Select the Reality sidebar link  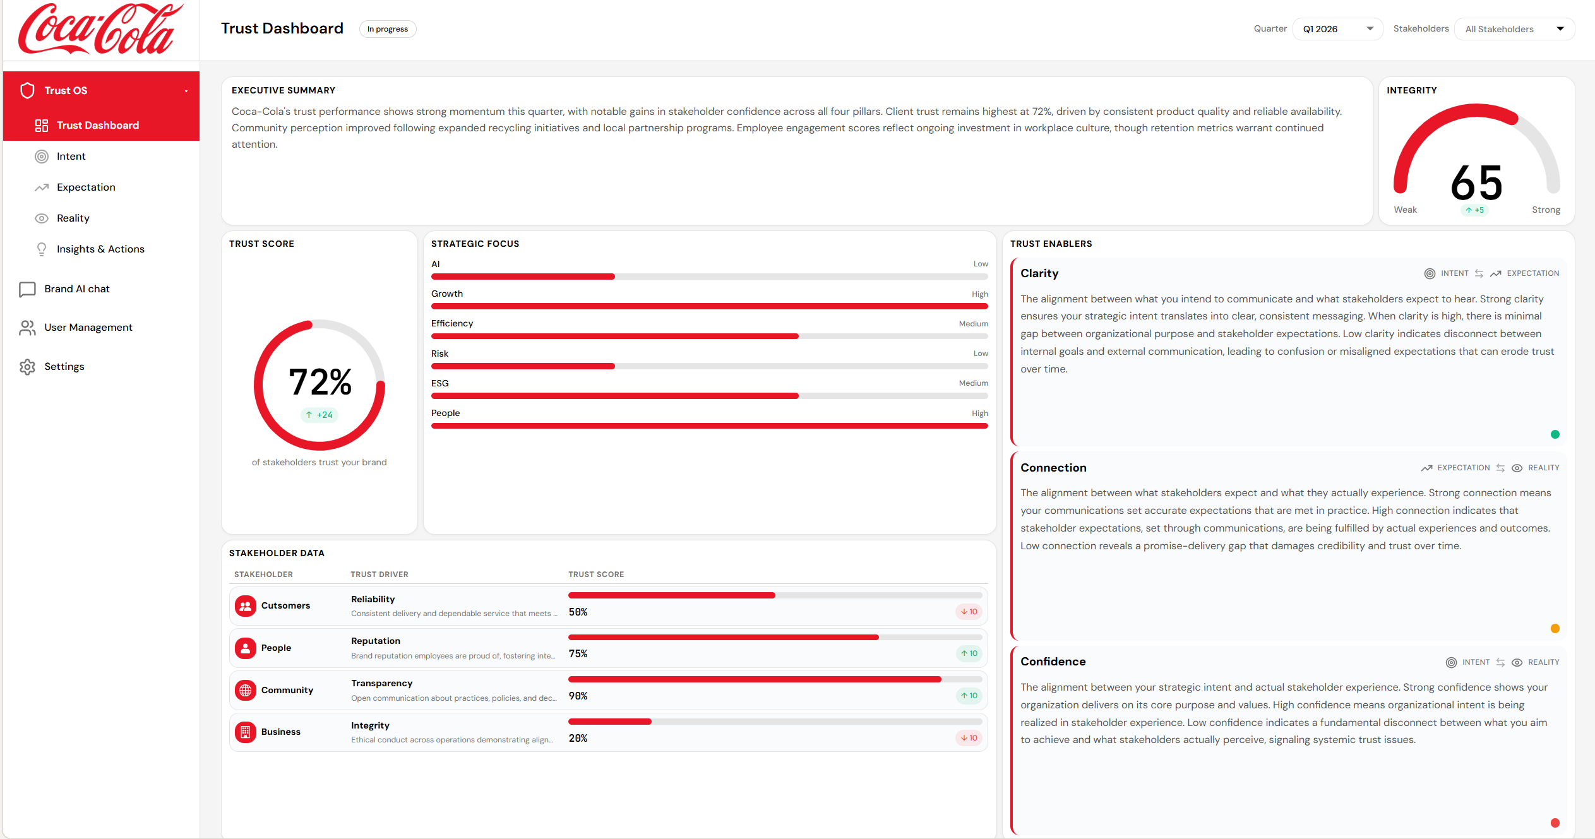click(x=73, y=218)
